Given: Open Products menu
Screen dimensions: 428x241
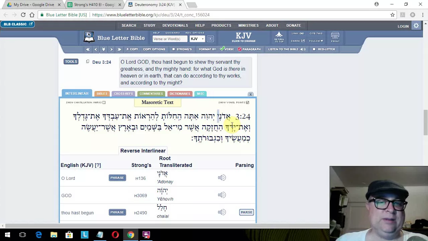Looking at the screenshot, I should tap(221, 25).
